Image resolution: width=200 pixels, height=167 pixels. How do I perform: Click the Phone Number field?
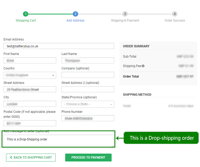(x=88, y=118)
